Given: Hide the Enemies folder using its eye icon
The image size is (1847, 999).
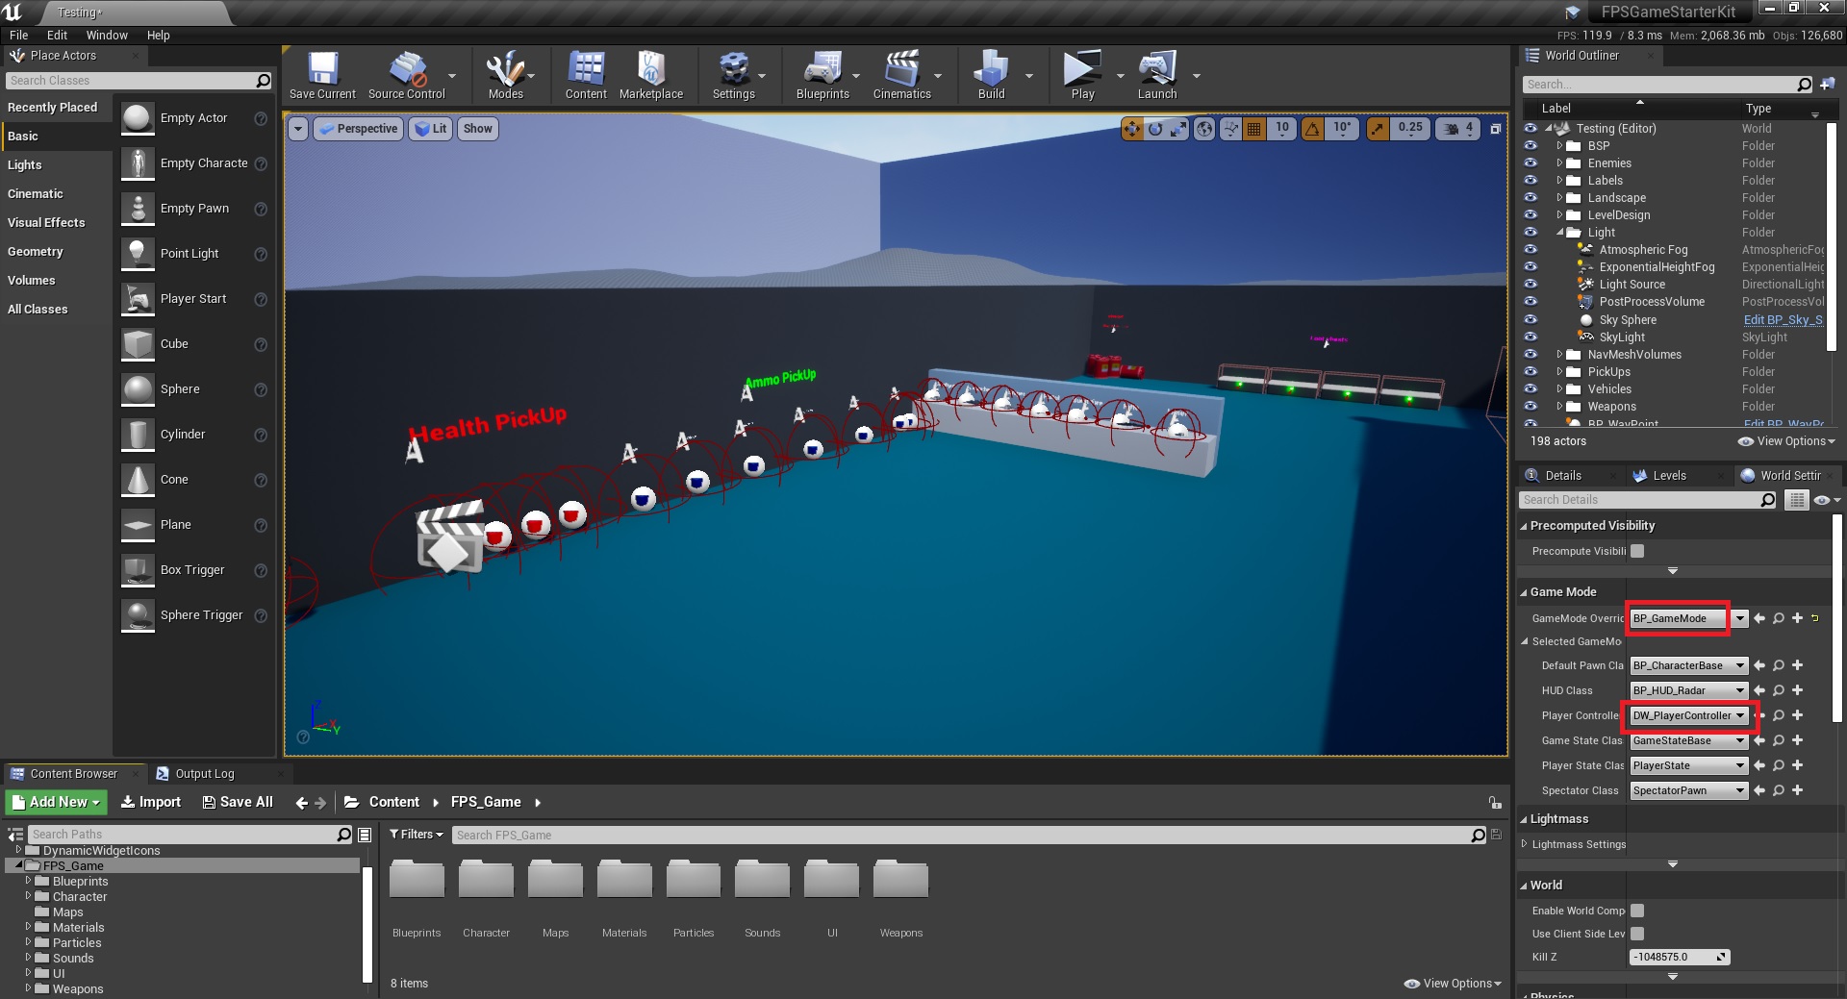Looking at the screenshot, I should (x=1531, y=163).
